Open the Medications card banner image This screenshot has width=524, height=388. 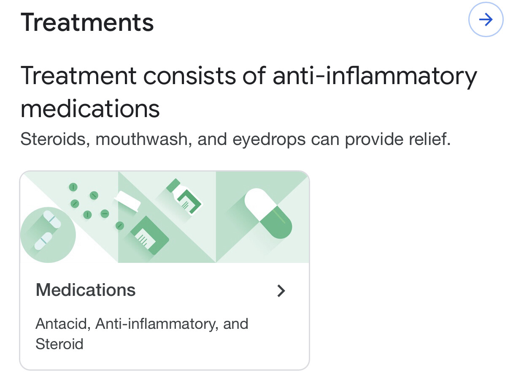tap(165, 217)
